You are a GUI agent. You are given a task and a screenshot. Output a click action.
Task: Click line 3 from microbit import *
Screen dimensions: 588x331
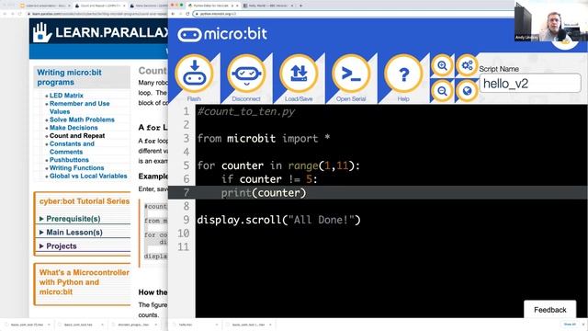(264, 139)
